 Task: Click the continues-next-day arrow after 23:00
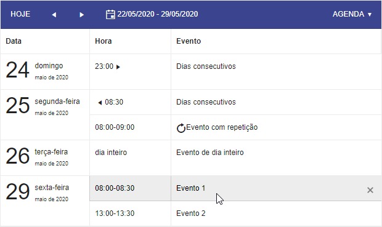coord(118,67)
